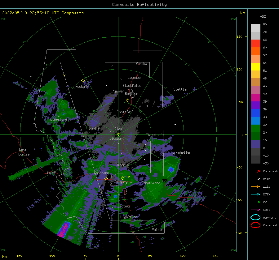Viewport: 279px width, 260px height.
Task: Click the white 80 dBZ colour swatch
Action: pyautogui.click(x=255, y=28)
